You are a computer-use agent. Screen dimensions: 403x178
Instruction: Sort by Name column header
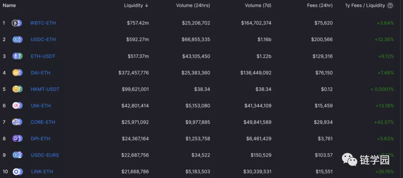[9, 5]
